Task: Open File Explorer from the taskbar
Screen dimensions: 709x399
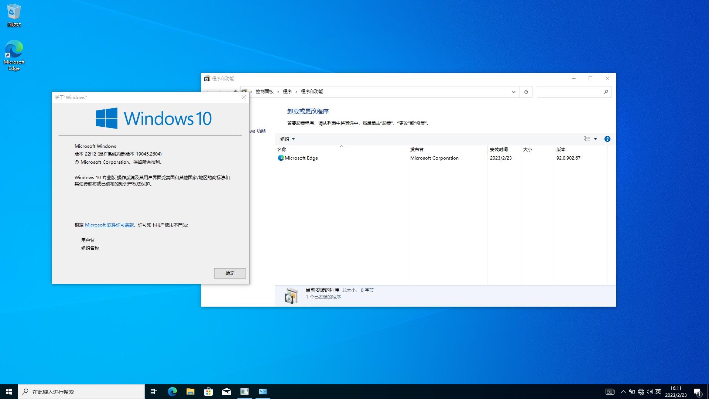Action: 190,392
